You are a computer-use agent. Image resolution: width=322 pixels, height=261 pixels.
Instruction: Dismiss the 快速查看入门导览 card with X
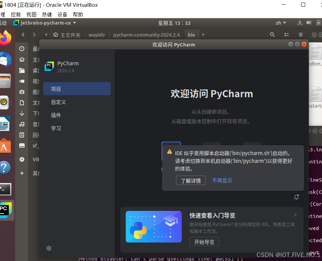295,215
